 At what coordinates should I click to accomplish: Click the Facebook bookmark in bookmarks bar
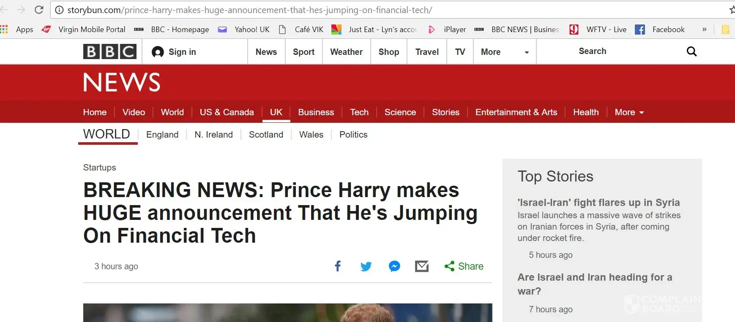[x=660, y=30]
